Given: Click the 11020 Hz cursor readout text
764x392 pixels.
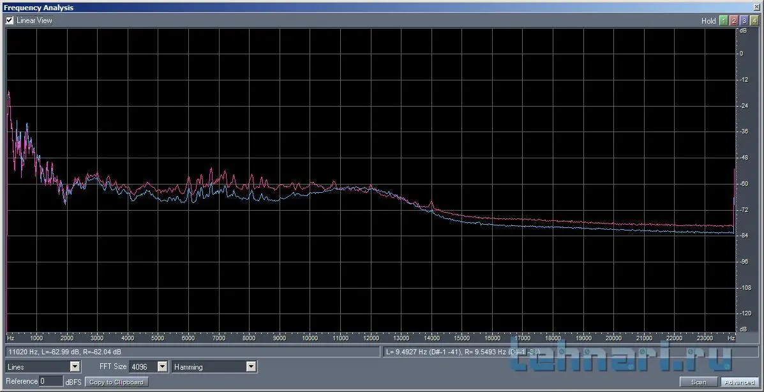Looking at the screenshot, I should (65, 352).
